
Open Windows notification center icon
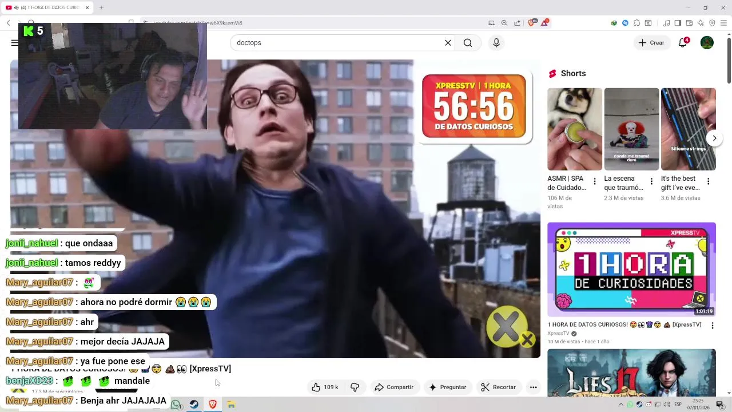pos(720,405)
